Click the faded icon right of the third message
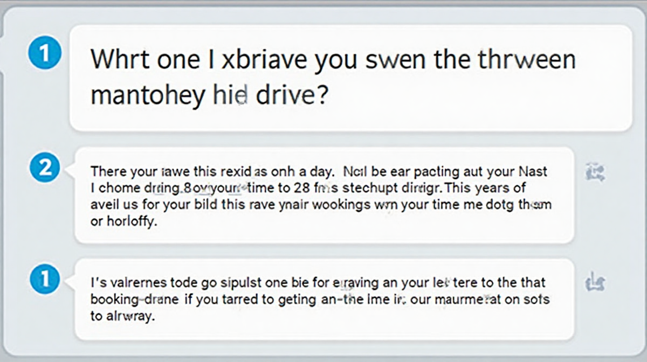The width and height of the screenshot is (647, 362). point(595,281)
